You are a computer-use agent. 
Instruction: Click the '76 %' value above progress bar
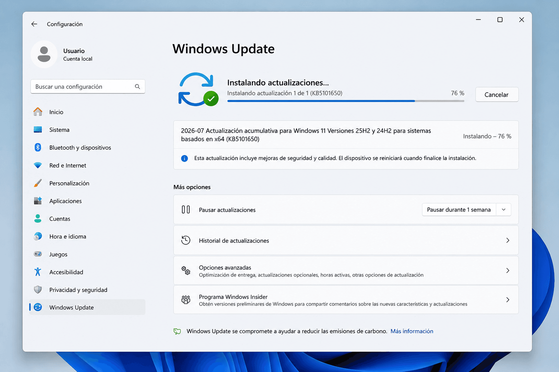457,93
